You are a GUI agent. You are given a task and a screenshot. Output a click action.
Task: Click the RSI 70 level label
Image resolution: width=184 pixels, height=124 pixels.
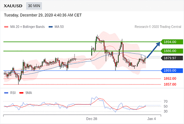166,101
